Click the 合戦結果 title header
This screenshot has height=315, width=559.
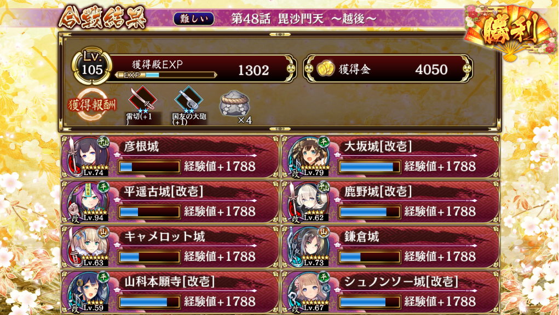pyautogui.click(x=103, y=18)
